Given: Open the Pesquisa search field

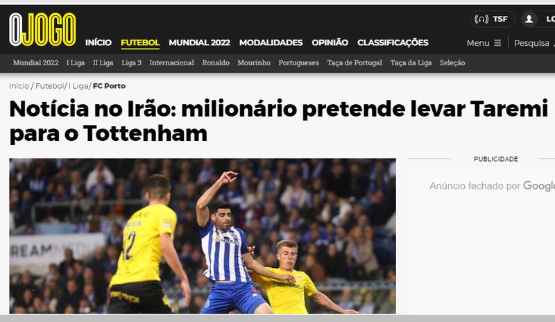Looking at the screenshot, I should 533,43.
